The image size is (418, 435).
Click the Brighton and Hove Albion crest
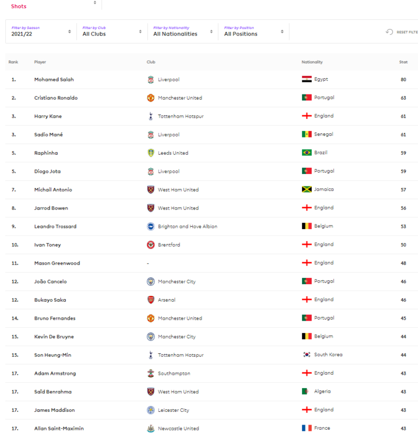(x=150, y=226)
